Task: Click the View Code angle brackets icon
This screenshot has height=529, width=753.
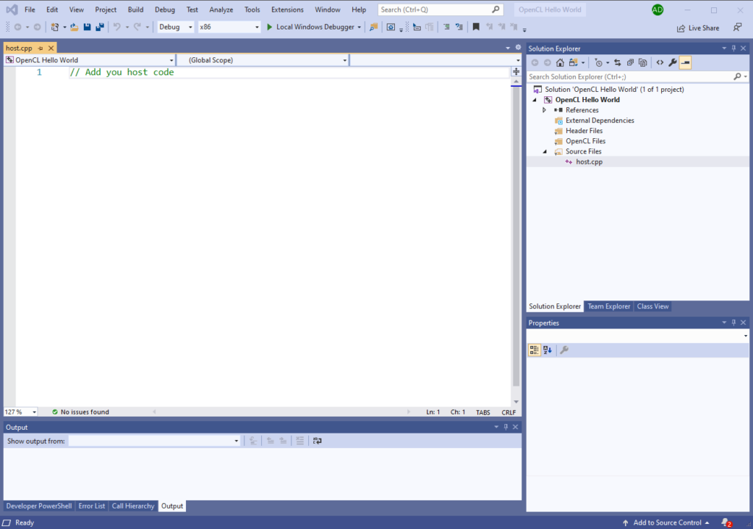Action: point(660,62)
